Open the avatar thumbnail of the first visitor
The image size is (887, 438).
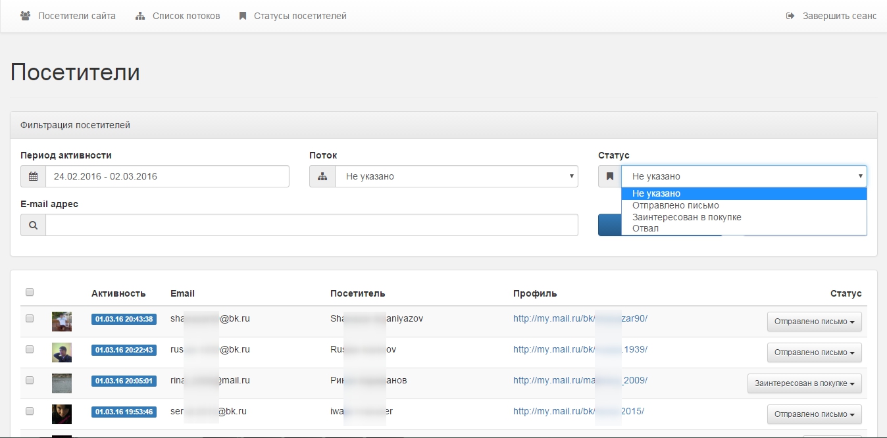tap(62, 322)
